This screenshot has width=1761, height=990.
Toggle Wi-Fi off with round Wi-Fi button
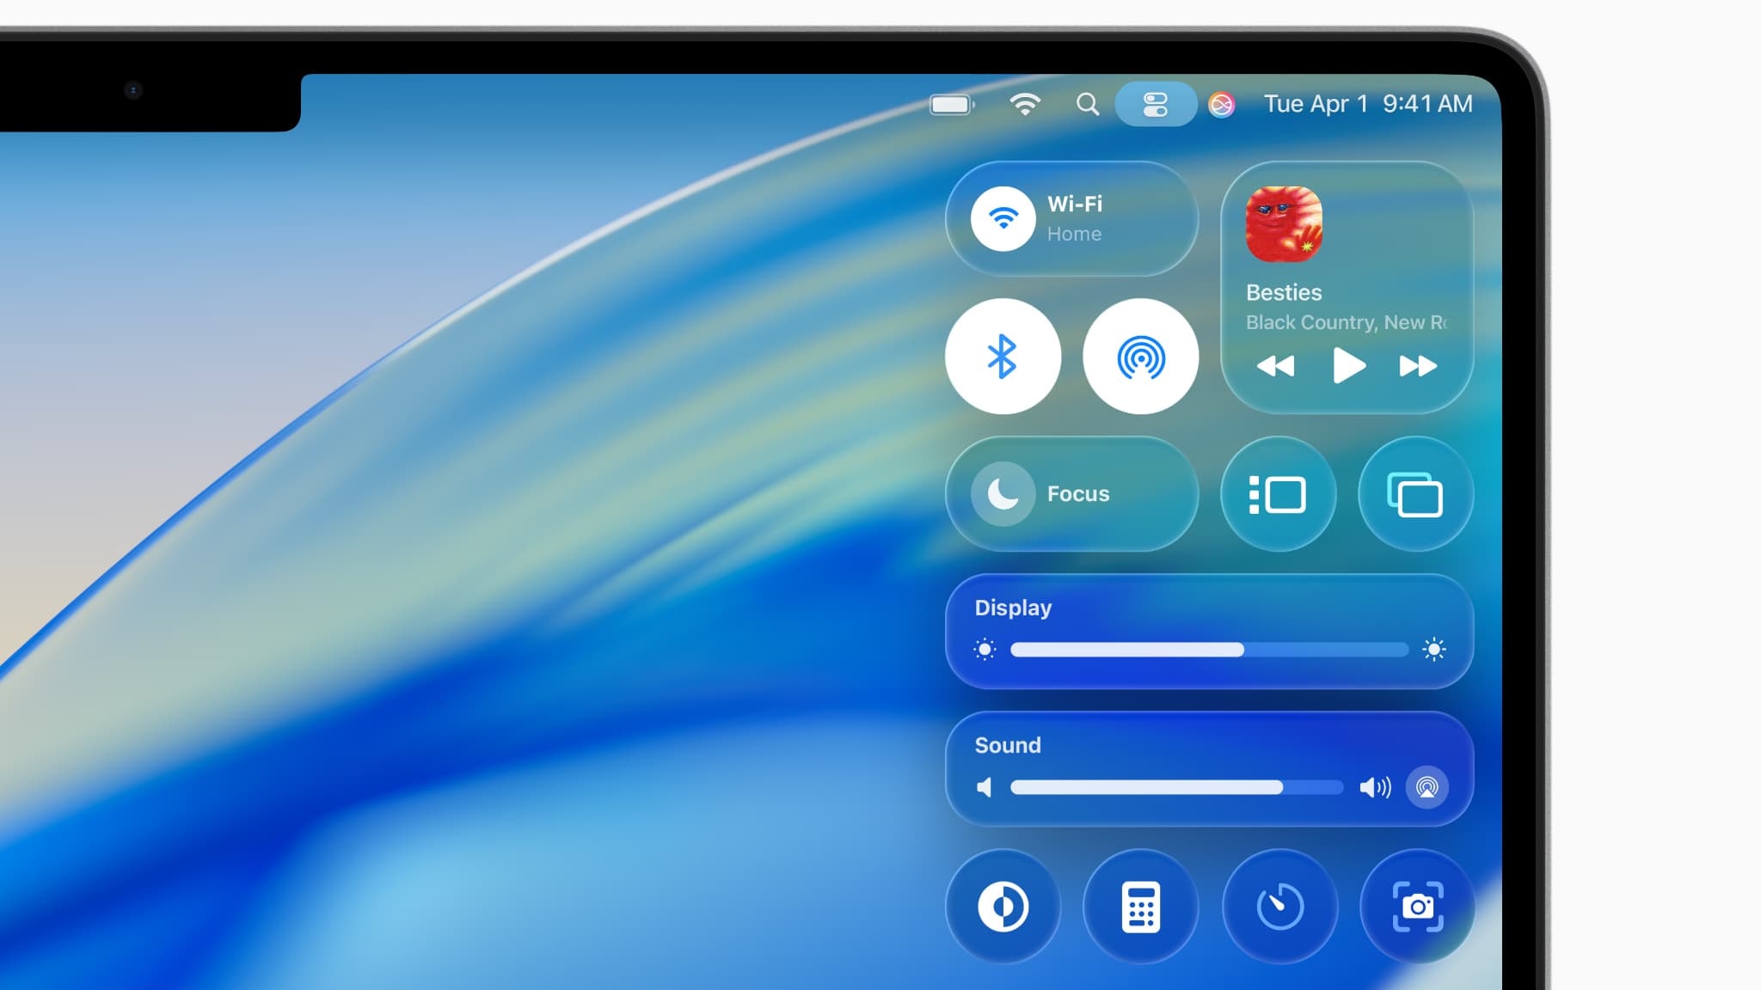tap(1003, 218)
